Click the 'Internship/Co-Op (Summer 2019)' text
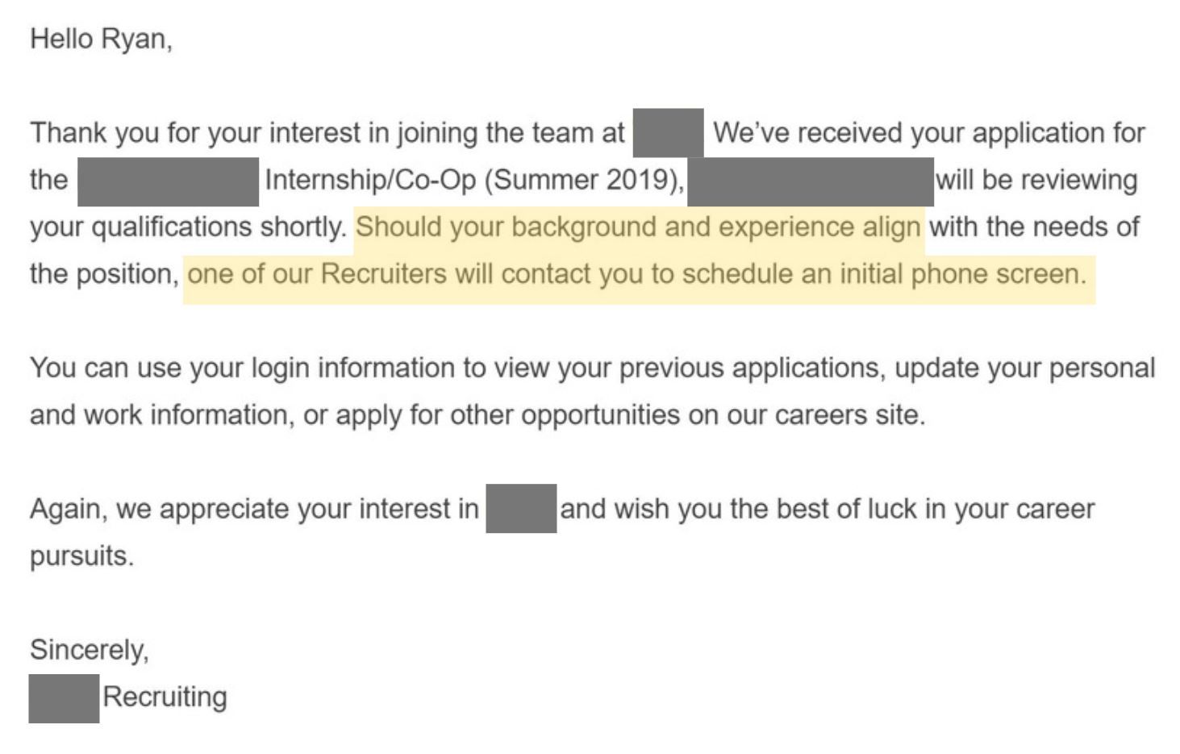The width and height of the screenshot is (1180, 754). coord(472,179)
